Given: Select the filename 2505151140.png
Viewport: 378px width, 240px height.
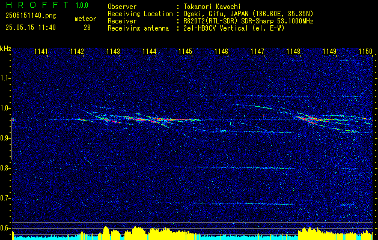Looking at the screenshot, I should (x=31, y=16).
